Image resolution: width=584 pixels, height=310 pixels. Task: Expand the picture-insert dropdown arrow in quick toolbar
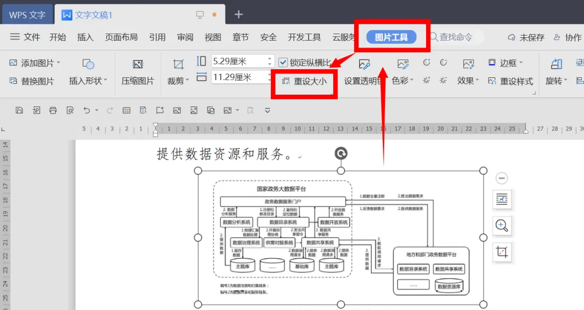[x=237, y=110]
